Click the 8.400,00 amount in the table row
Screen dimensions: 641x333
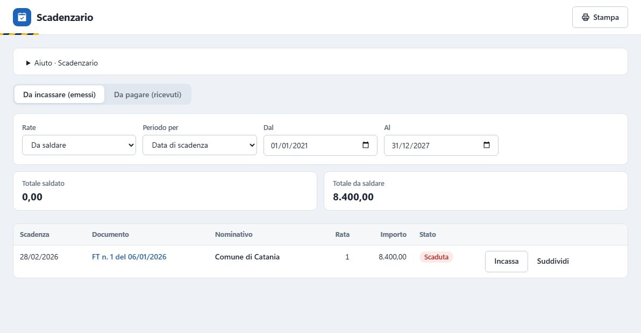[393, 257]
